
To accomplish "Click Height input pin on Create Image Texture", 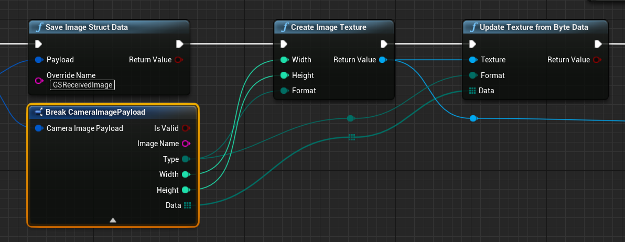I will [284, 75].
